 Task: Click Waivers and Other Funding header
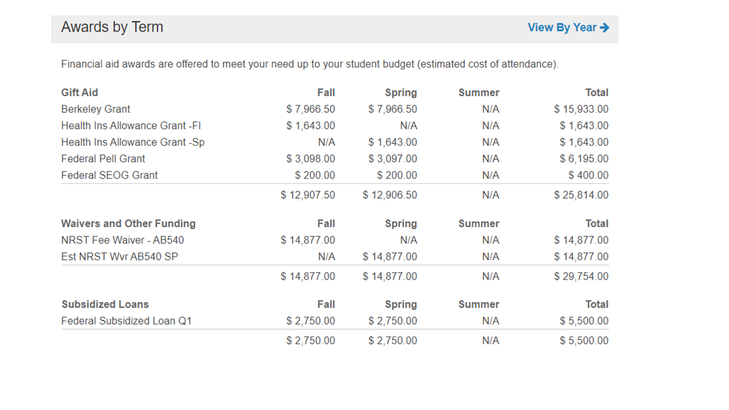pos(128,224)
